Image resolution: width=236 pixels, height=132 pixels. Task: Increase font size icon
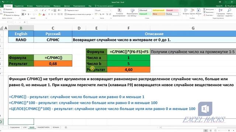point(43,10)
